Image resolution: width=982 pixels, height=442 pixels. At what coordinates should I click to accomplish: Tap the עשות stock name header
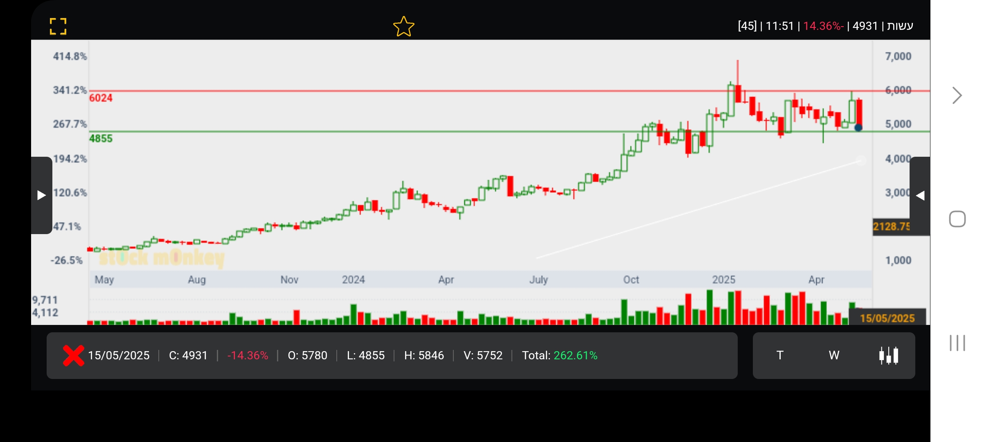coord(900,26)
